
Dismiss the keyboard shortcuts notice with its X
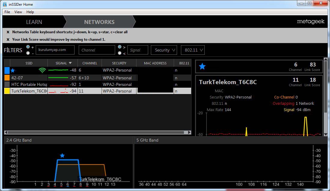8,32
